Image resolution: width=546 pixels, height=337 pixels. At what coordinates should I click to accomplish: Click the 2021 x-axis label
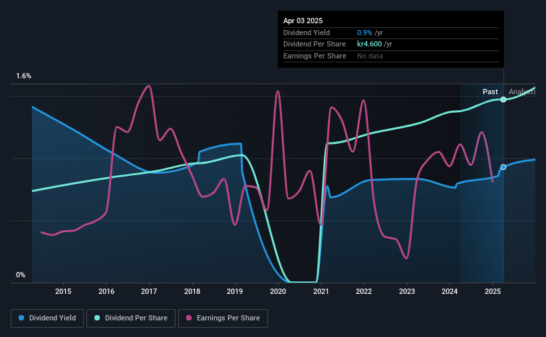(321, 291)
